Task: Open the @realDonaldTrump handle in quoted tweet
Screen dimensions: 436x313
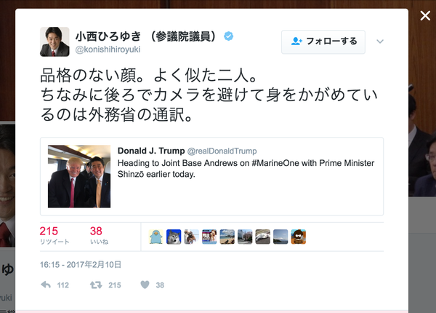Action: pyautogui.click(x=222, y=151)
